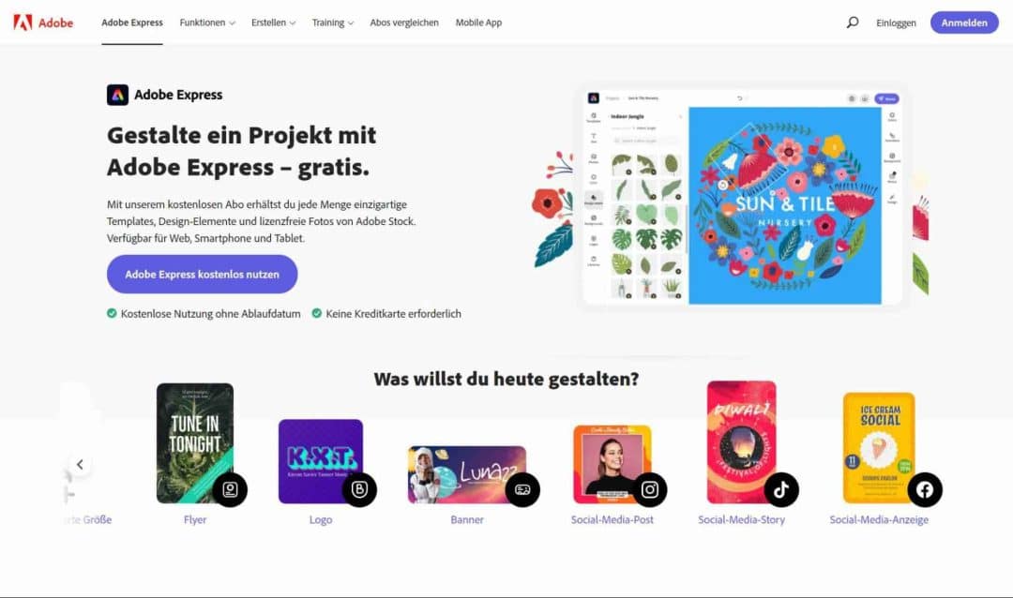Click the TikTok icon badge on Story
The image size is (1013, 598).
pos(781,489)
